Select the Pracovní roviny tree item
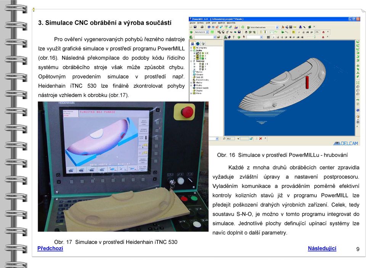366x268 pixels. coord(201,80)
